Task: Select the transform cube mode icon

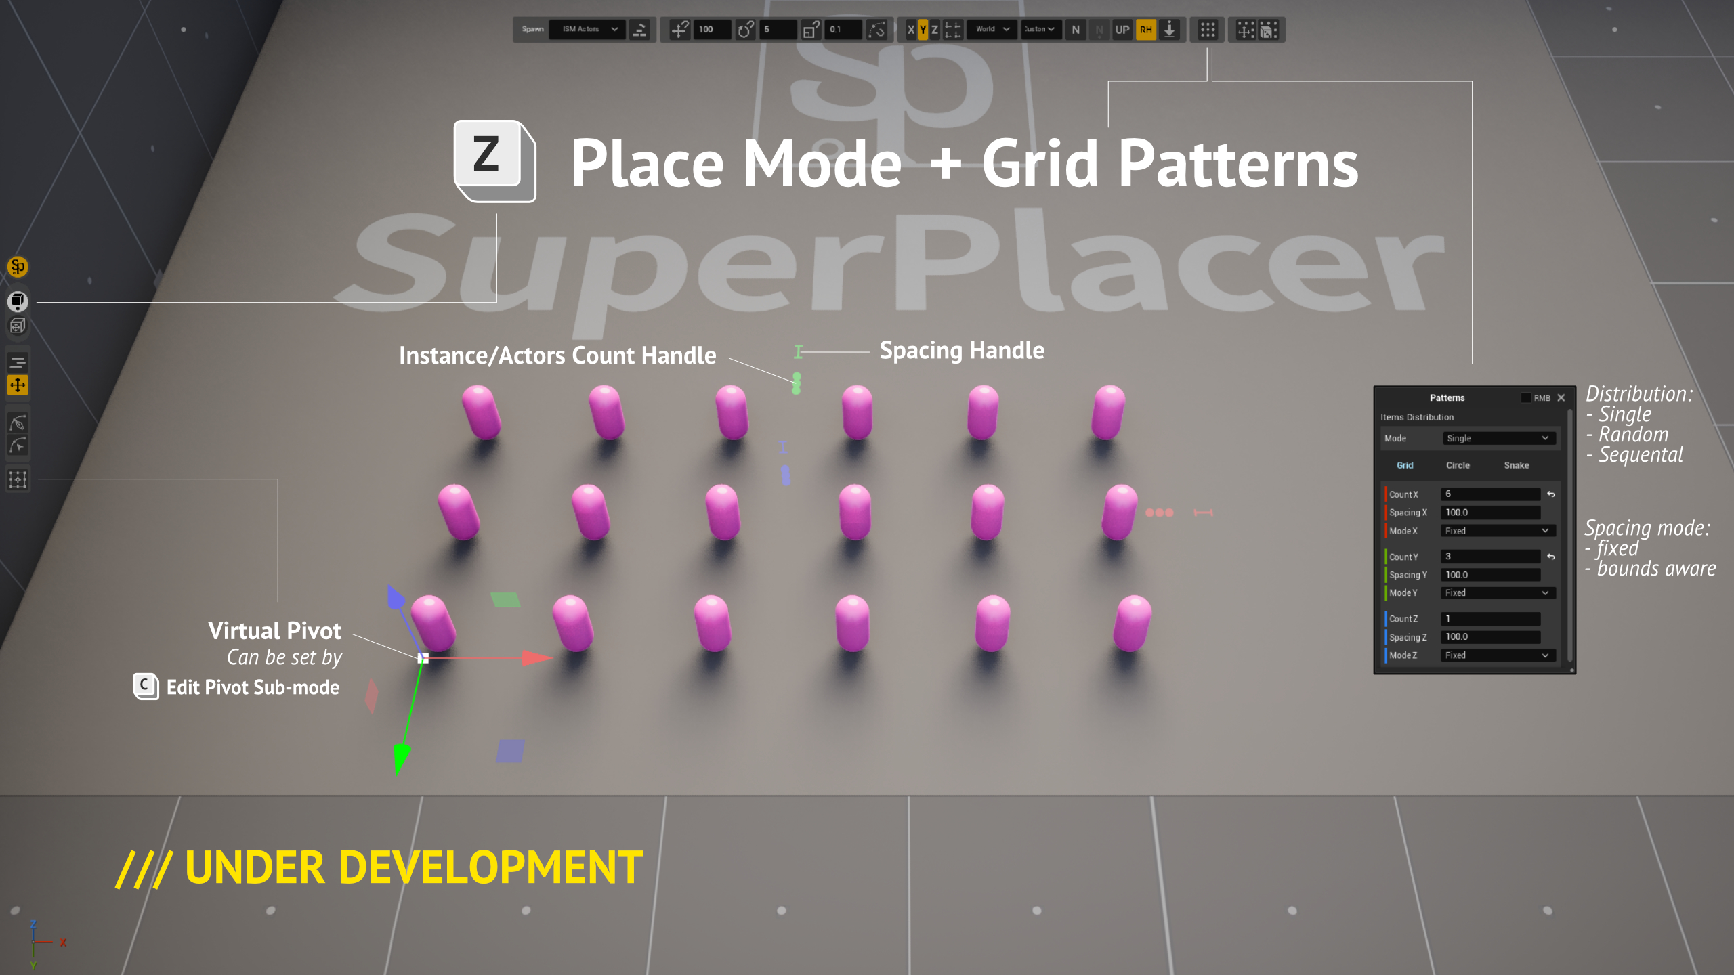Action: point(18,326)
